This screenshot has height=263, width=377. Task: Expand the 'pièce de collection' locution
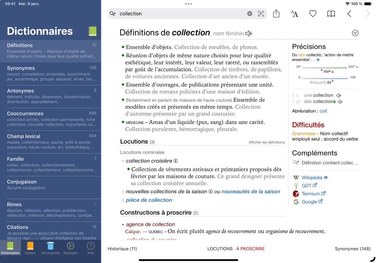point(123,200)
